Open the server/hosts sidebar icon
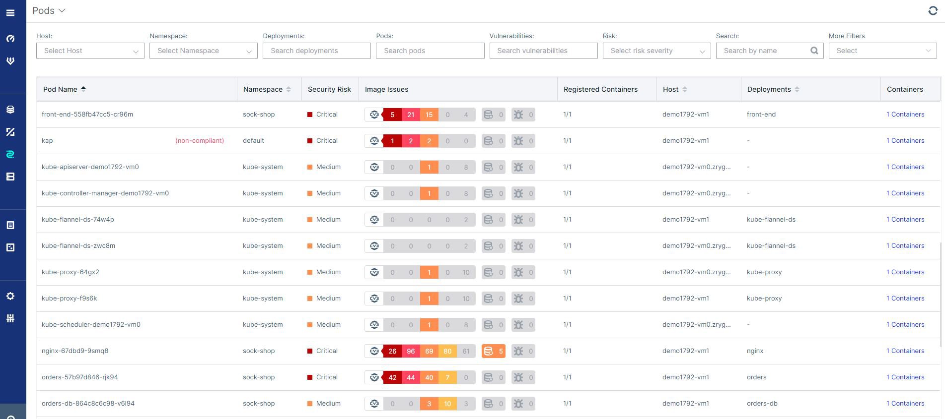 point(10,177)
